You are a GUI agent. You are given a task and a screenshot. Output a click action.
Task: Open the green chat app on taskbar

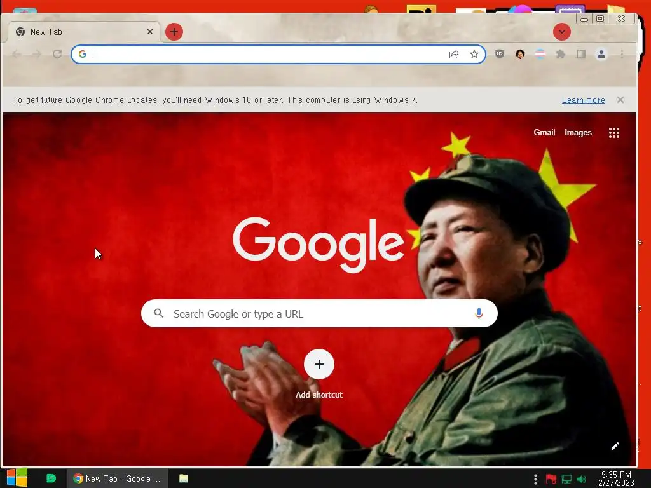[51, 478]
